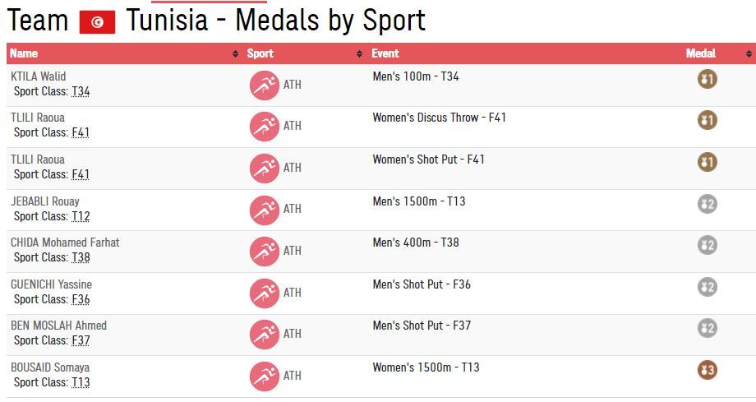Click athletics icon in KTILA Walid row
The height and width of the screenshot is (402, 756).
coord(265,85)
